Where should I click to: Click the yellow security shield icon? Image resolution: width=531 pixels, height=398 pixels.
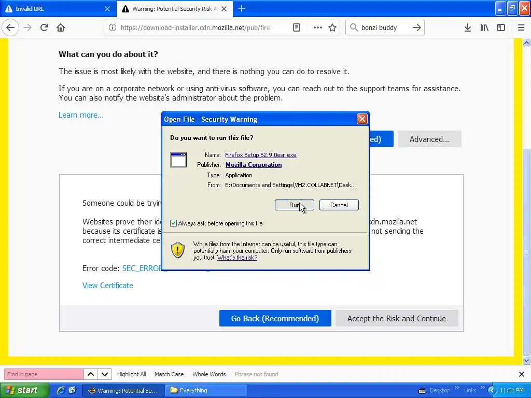178,250
